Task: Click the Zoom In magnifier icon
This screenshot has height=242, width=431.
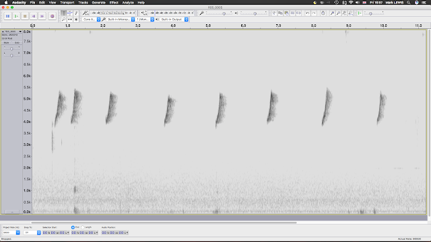Action: point(332,13)
